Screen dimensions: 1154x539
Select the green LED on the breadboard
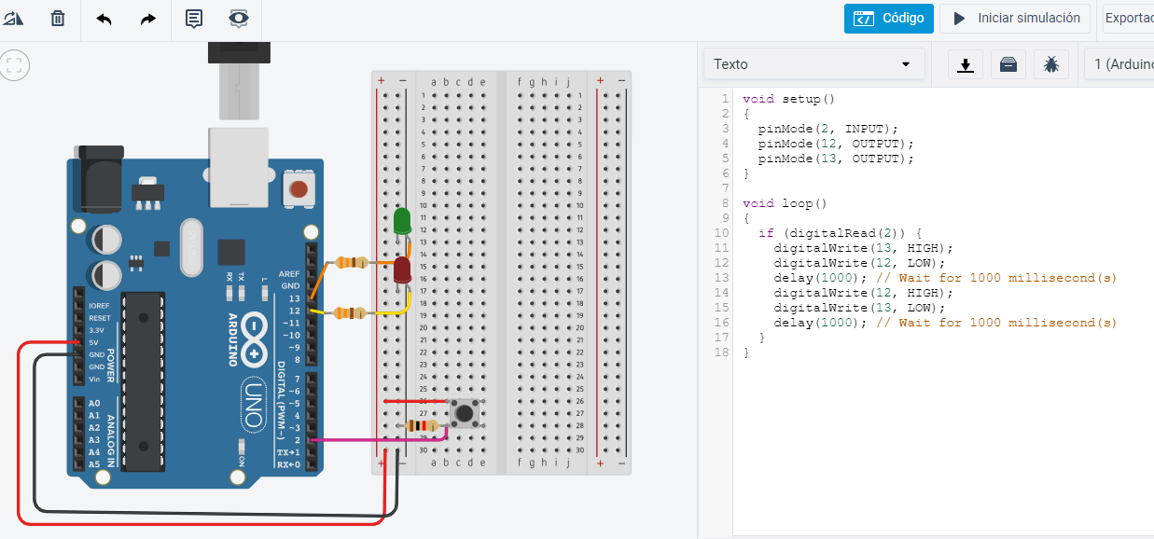pyautogui.click(x=402, y=222)
